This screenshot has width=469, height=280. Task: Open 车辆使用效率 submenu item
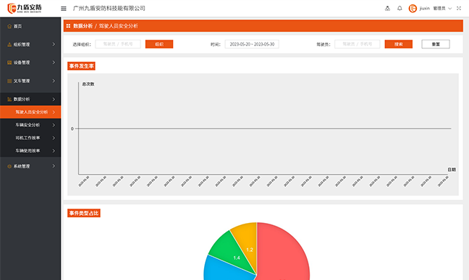point(30,151)
